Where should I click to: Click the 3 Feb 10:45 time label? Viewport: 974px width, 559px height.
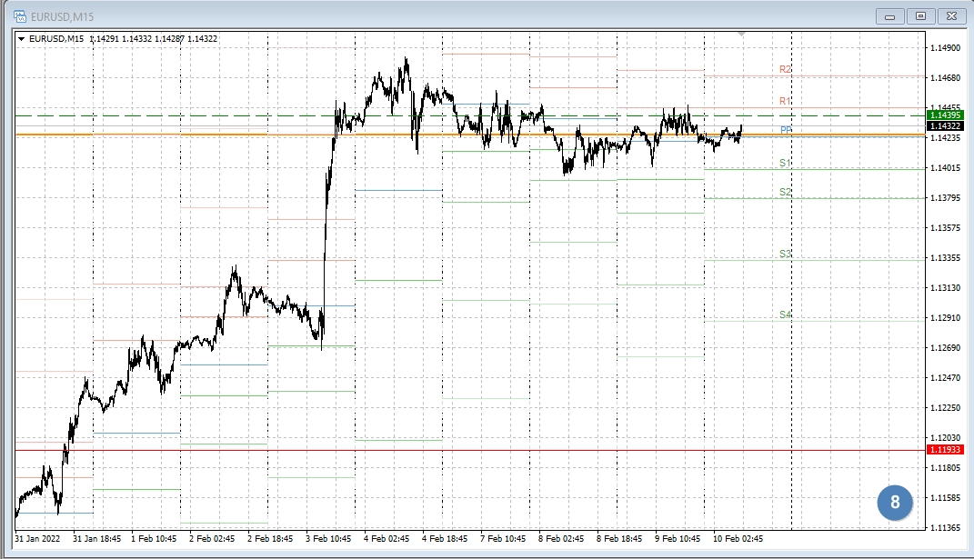(328, 538)
